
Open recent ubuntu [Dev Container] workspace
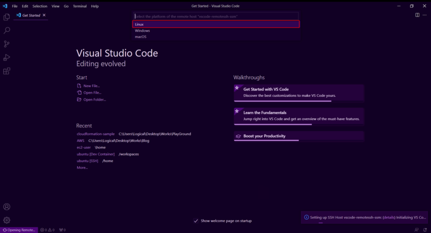coord(96,154)
